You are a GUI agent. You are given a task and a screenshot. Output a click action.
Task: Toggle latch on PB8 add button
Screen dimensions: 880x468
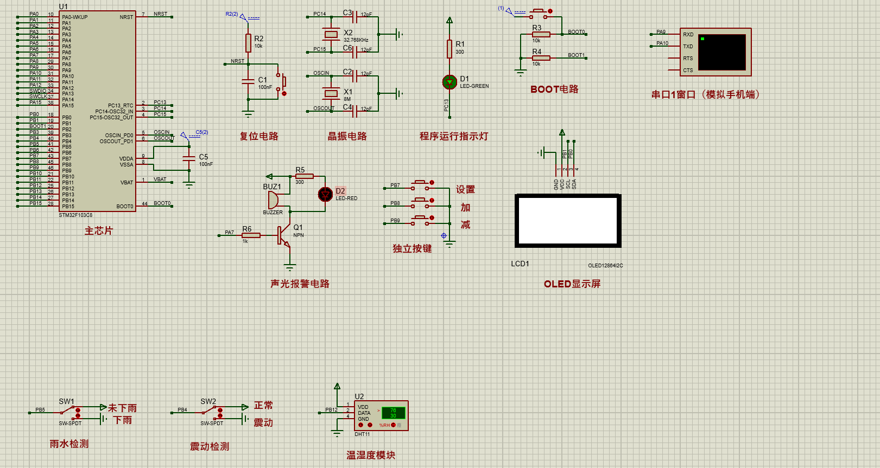click(x=432, y=201)
